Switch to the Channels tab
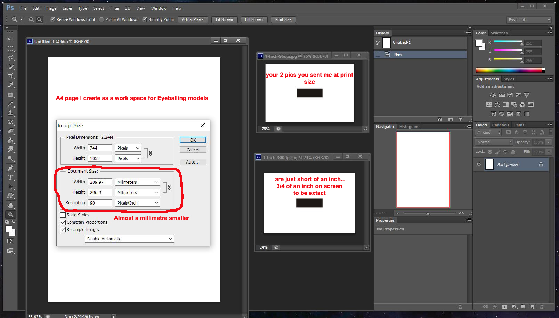The image size is (559, 318). pos(500,125)
